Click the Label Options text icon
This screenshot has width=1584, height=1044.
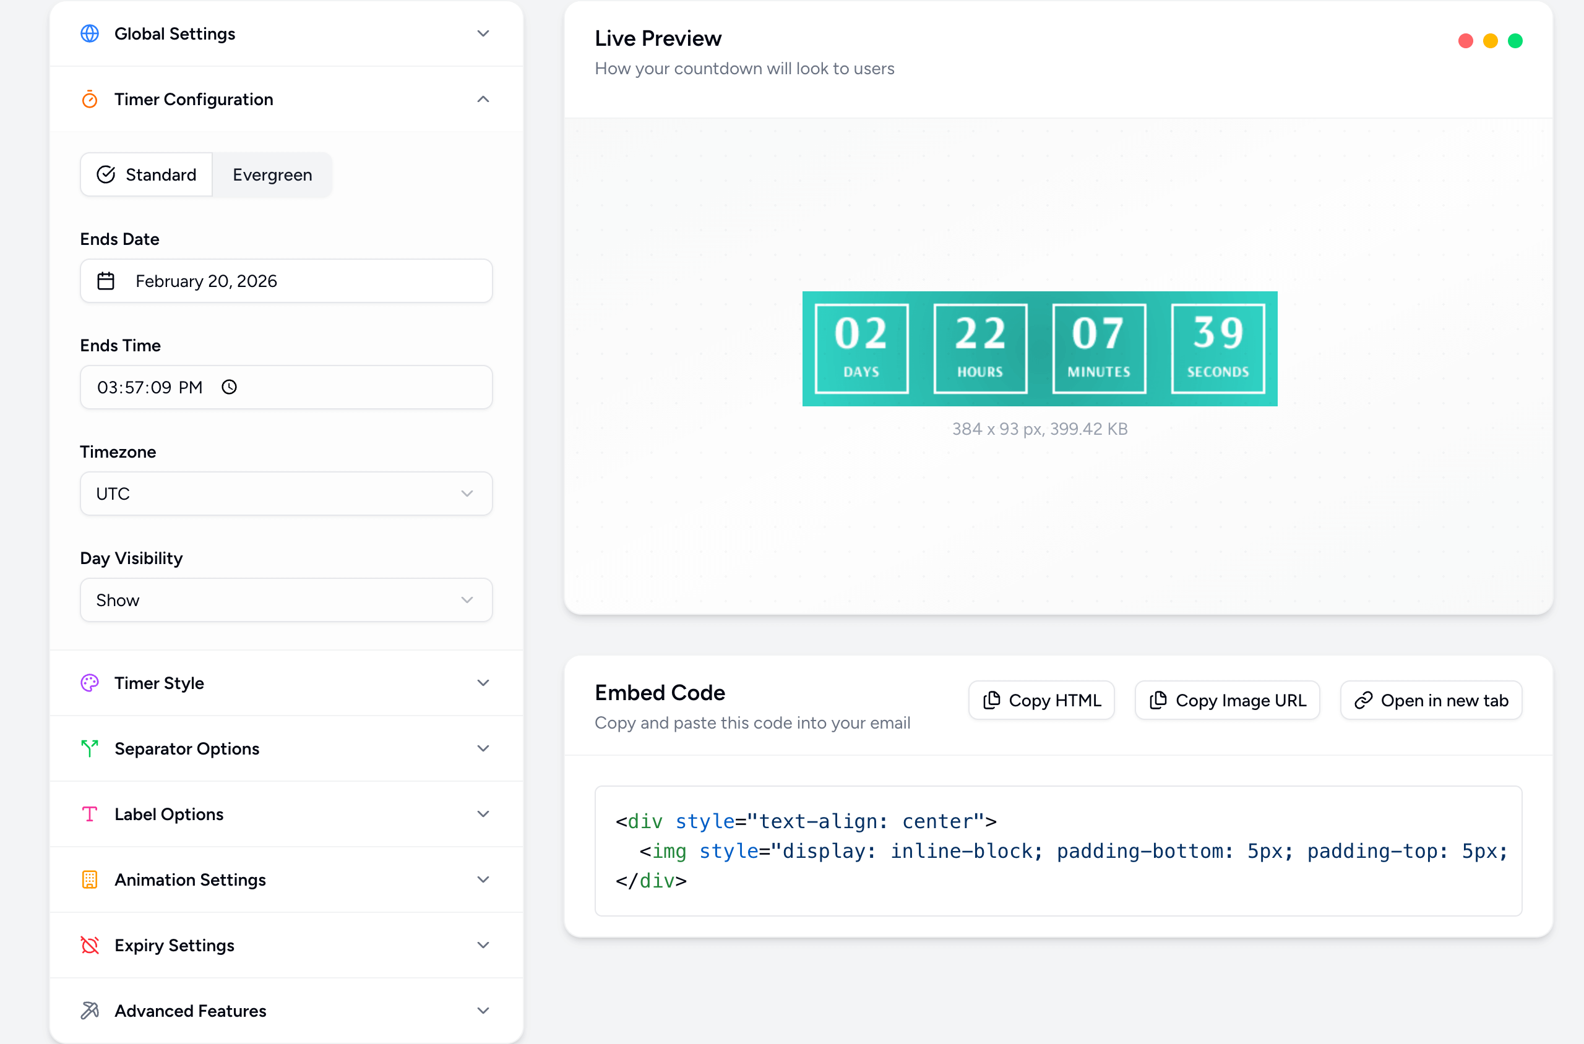coord(89,814)
